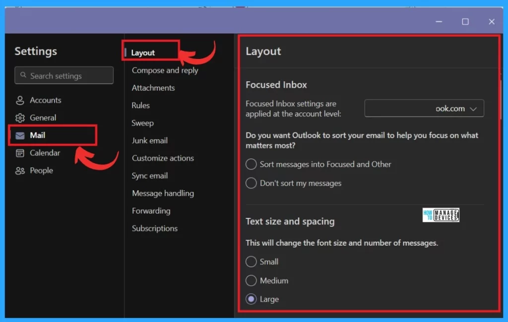Open the Accounts settings category
Screen dimensions: 508x322
pos(45,101)
